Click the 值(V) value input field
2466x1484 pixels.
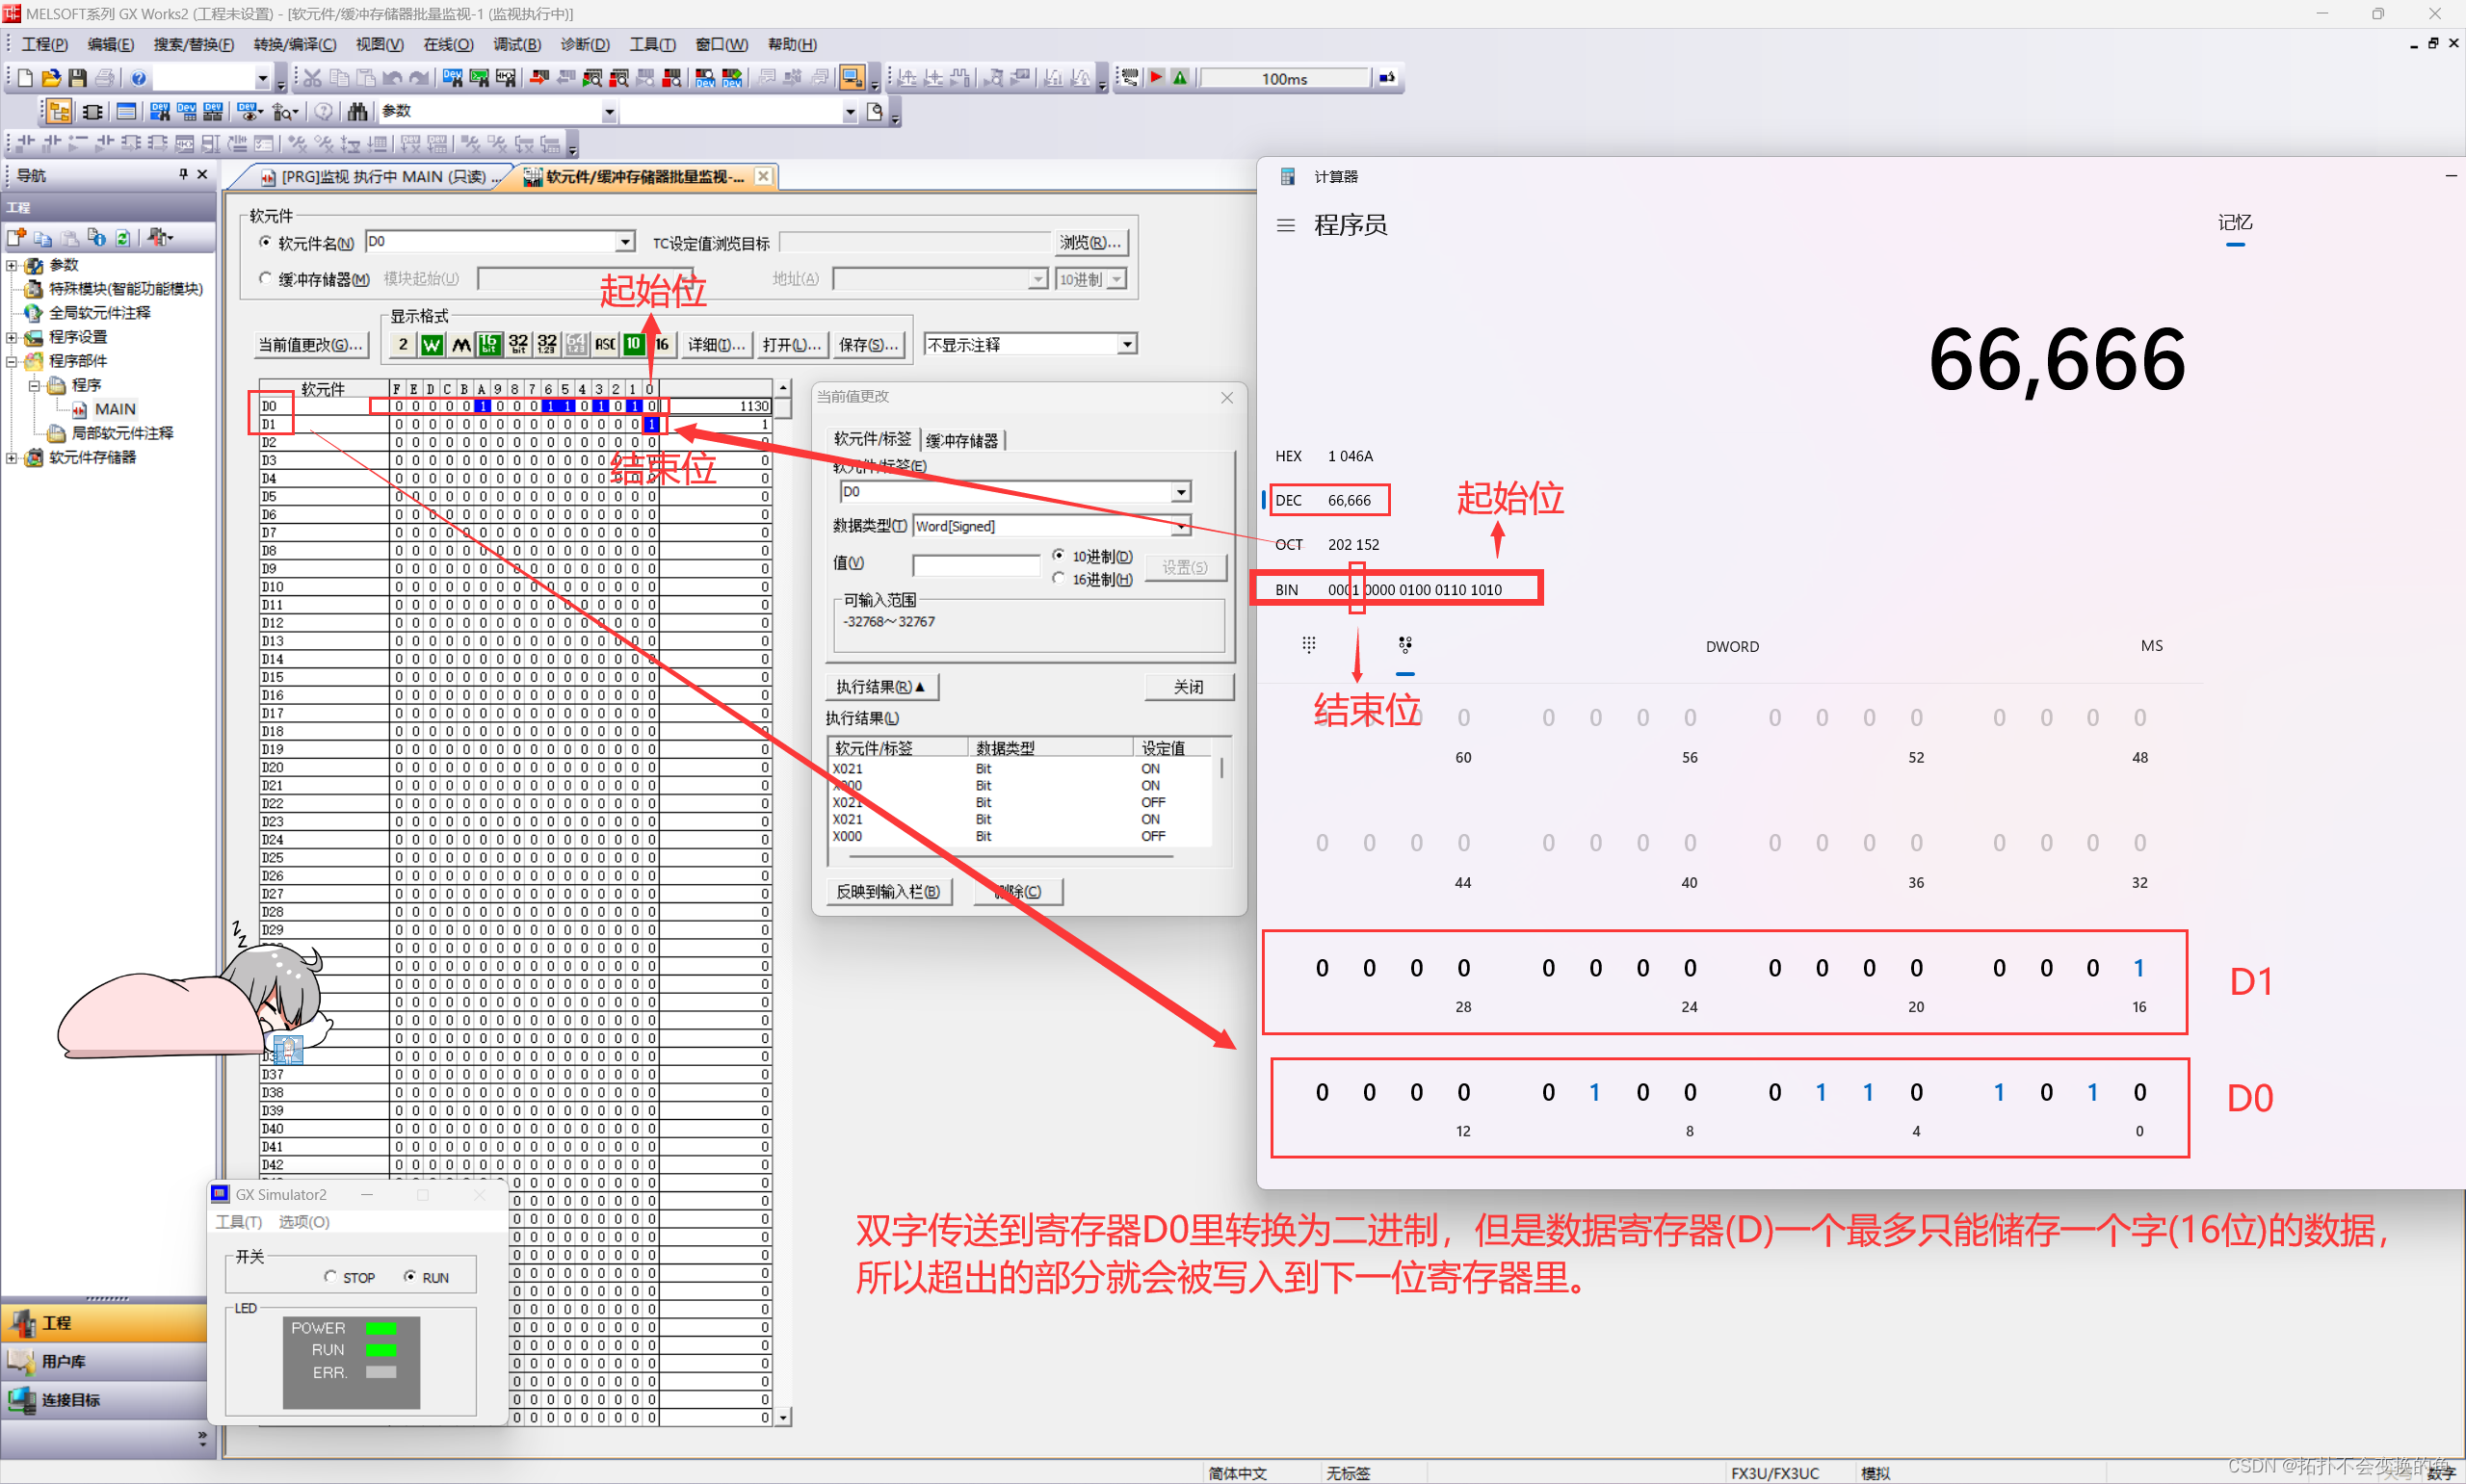pos(976,565)
